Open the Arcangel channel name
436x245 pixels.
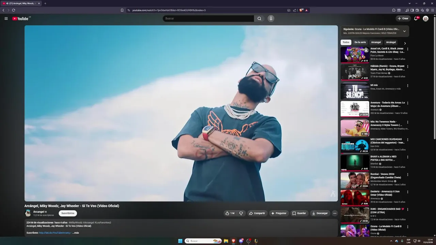(x=39, y=212)
